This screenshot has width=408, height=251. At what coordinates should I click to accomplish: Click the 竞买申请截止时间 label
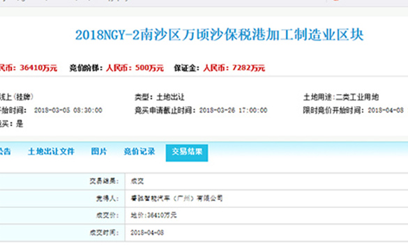165,110
